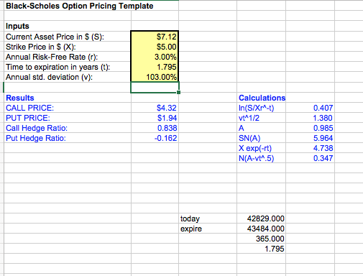Click the $7.12 asset price cell
The image size is (363, 276).
coord(155,37)
